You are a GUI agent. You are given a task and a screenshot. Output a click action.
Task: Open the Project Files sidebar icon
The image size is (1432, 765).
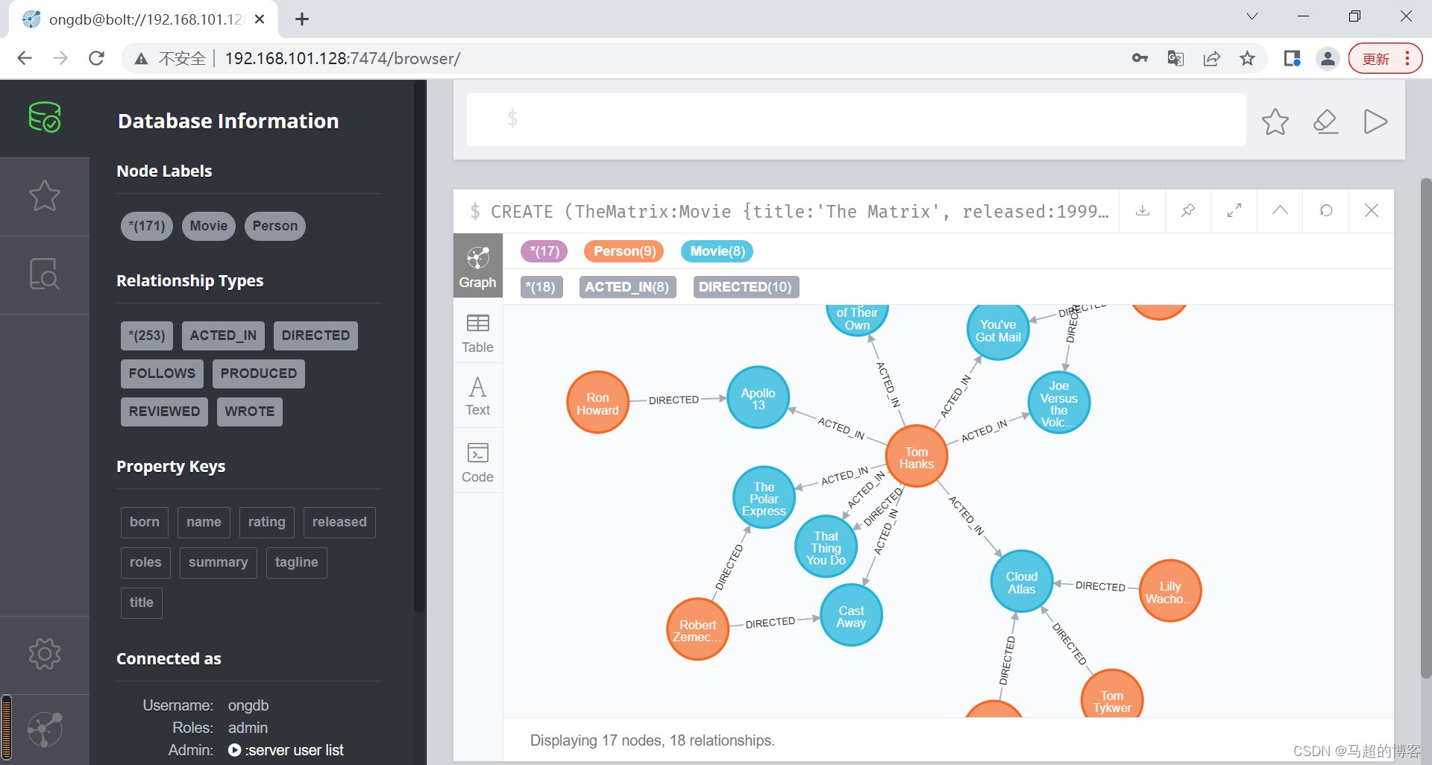click(45, 274)
